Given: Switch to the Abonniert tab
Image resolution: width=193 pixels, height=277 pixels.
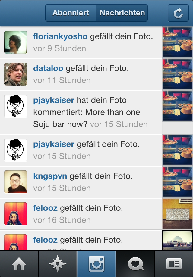Looking at the screenshot, I should (71, 13).
